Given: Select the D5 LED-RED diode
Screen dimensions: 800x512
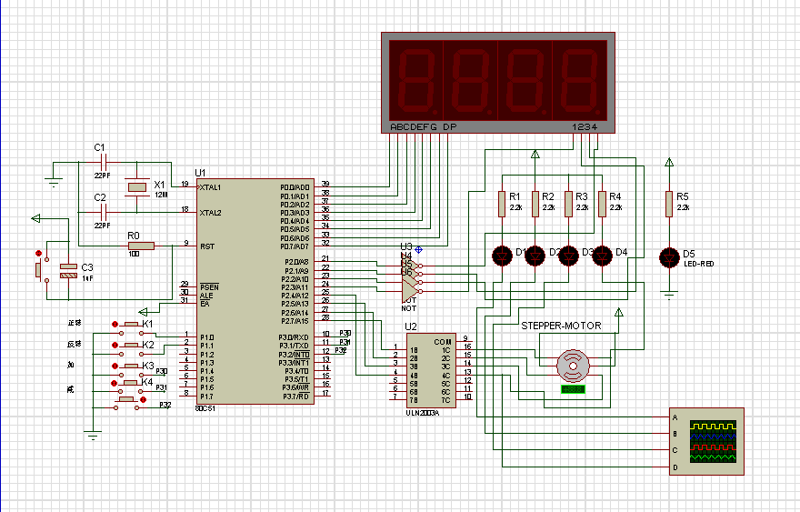Looking at the screenshot, I should (x=670, y=256).
